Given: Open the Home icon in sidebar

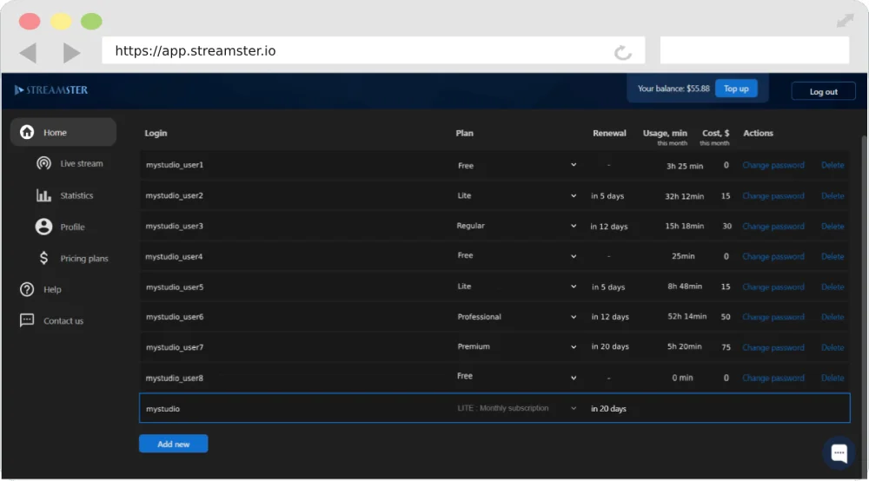Looking at the screenshot, I should pyautogui.click(x=27, y=132).
